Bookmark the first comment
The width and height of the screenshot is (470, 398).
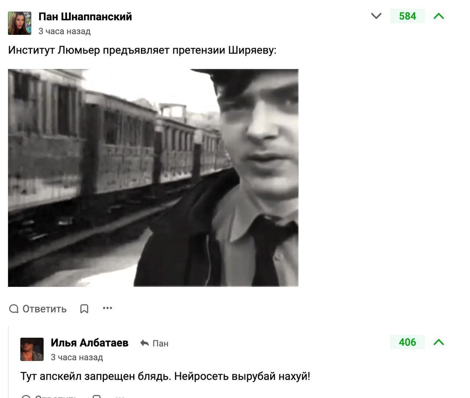coord(84,309)
